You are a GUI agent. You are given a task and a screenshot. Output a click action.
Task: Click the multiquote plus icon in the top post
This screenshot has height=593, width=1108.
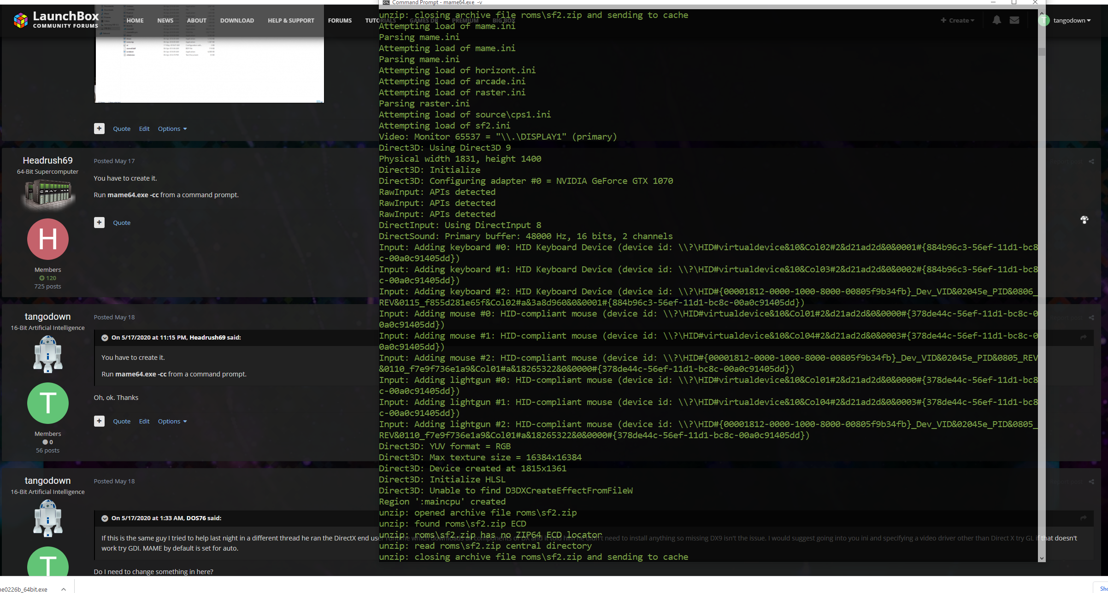(x=99, y=129)
